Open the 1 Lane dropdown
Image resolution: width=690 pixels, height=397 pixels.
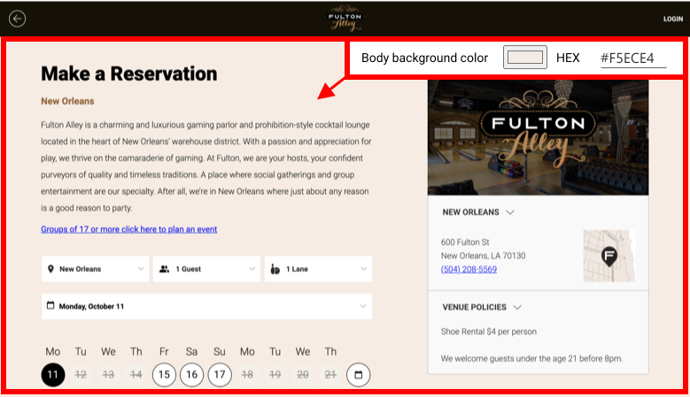(x=318, y=269)
